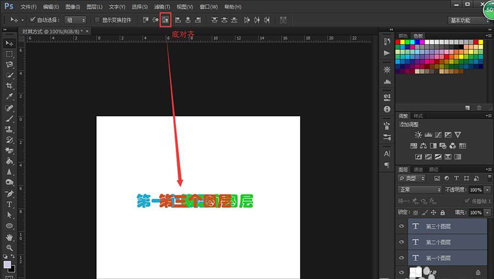The width and height of the screenshot is (494, 279).
Task: Click the align bottom edges icon
Action: tap(165, 20)
